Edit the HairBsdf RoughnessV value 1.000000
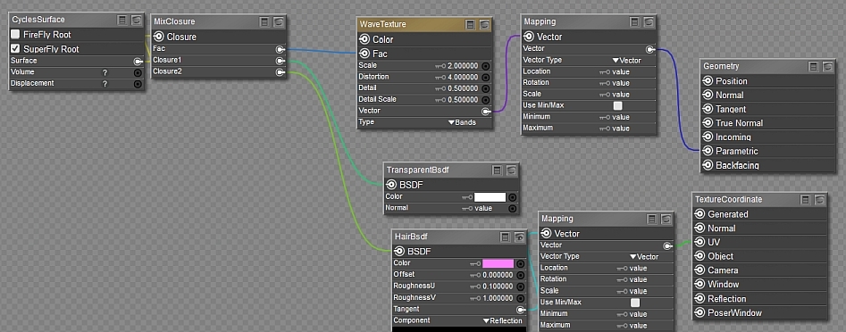Viewport: 846px width, 332px height. point(498,298)
